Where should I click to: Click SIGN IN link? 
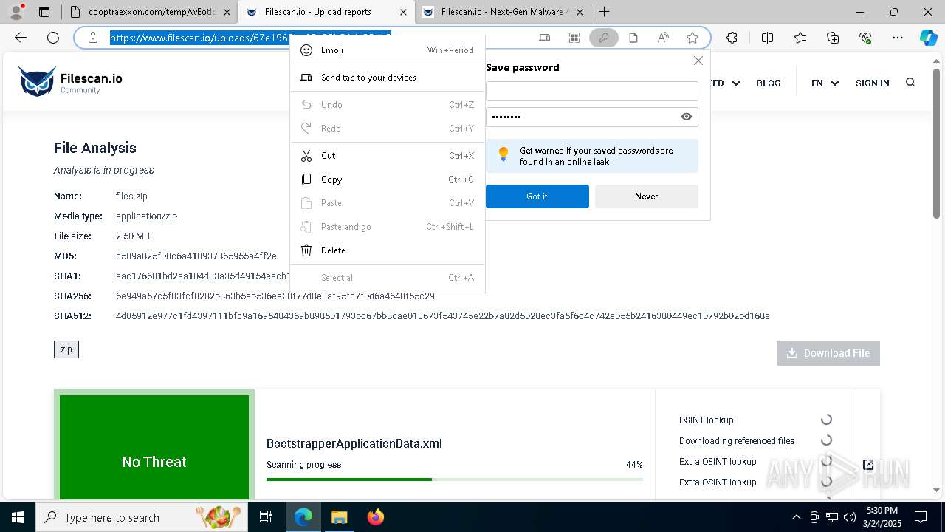click(872, 83)
